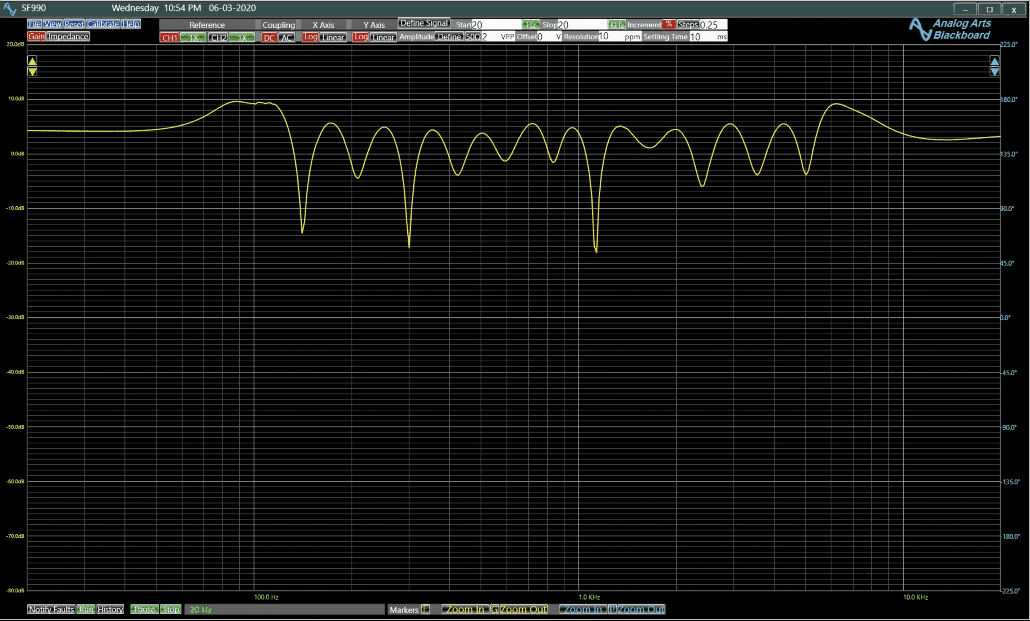Click the yellow gain Zoom Out button
The width and height of the screenshot is (1030, 621).
(523, 609)
